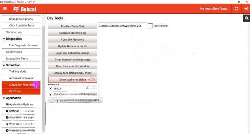The width and height of the screenshot is (250, 134).
Task: Click the 'No controllers found.' status text
Action: pyautogui.click(x=214, y=8)
